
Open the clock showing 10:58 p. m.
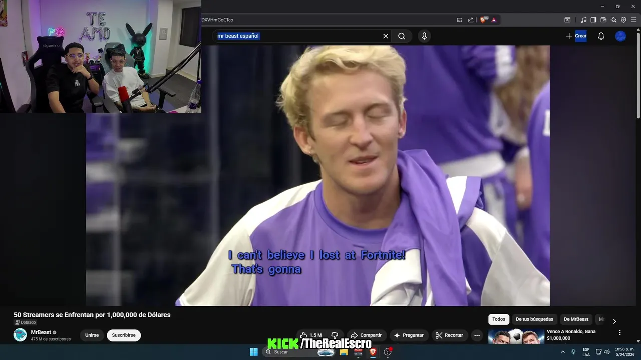coord(624,352)
